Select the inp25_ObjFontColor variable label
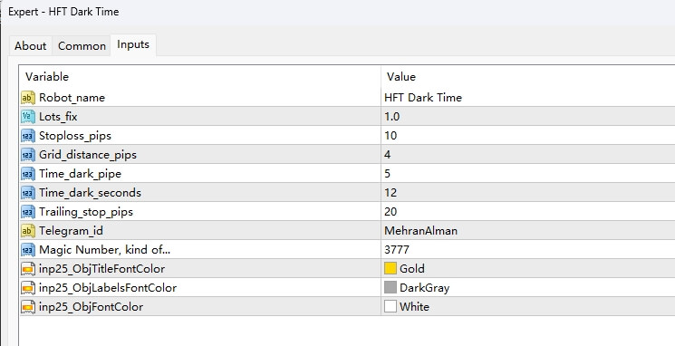The width and height of the screenshot is (675, 346). pyautogui.click(x=91, y=307)
